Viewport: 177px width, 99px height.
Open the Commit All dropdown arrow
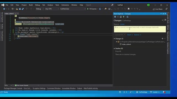point(125,35)
